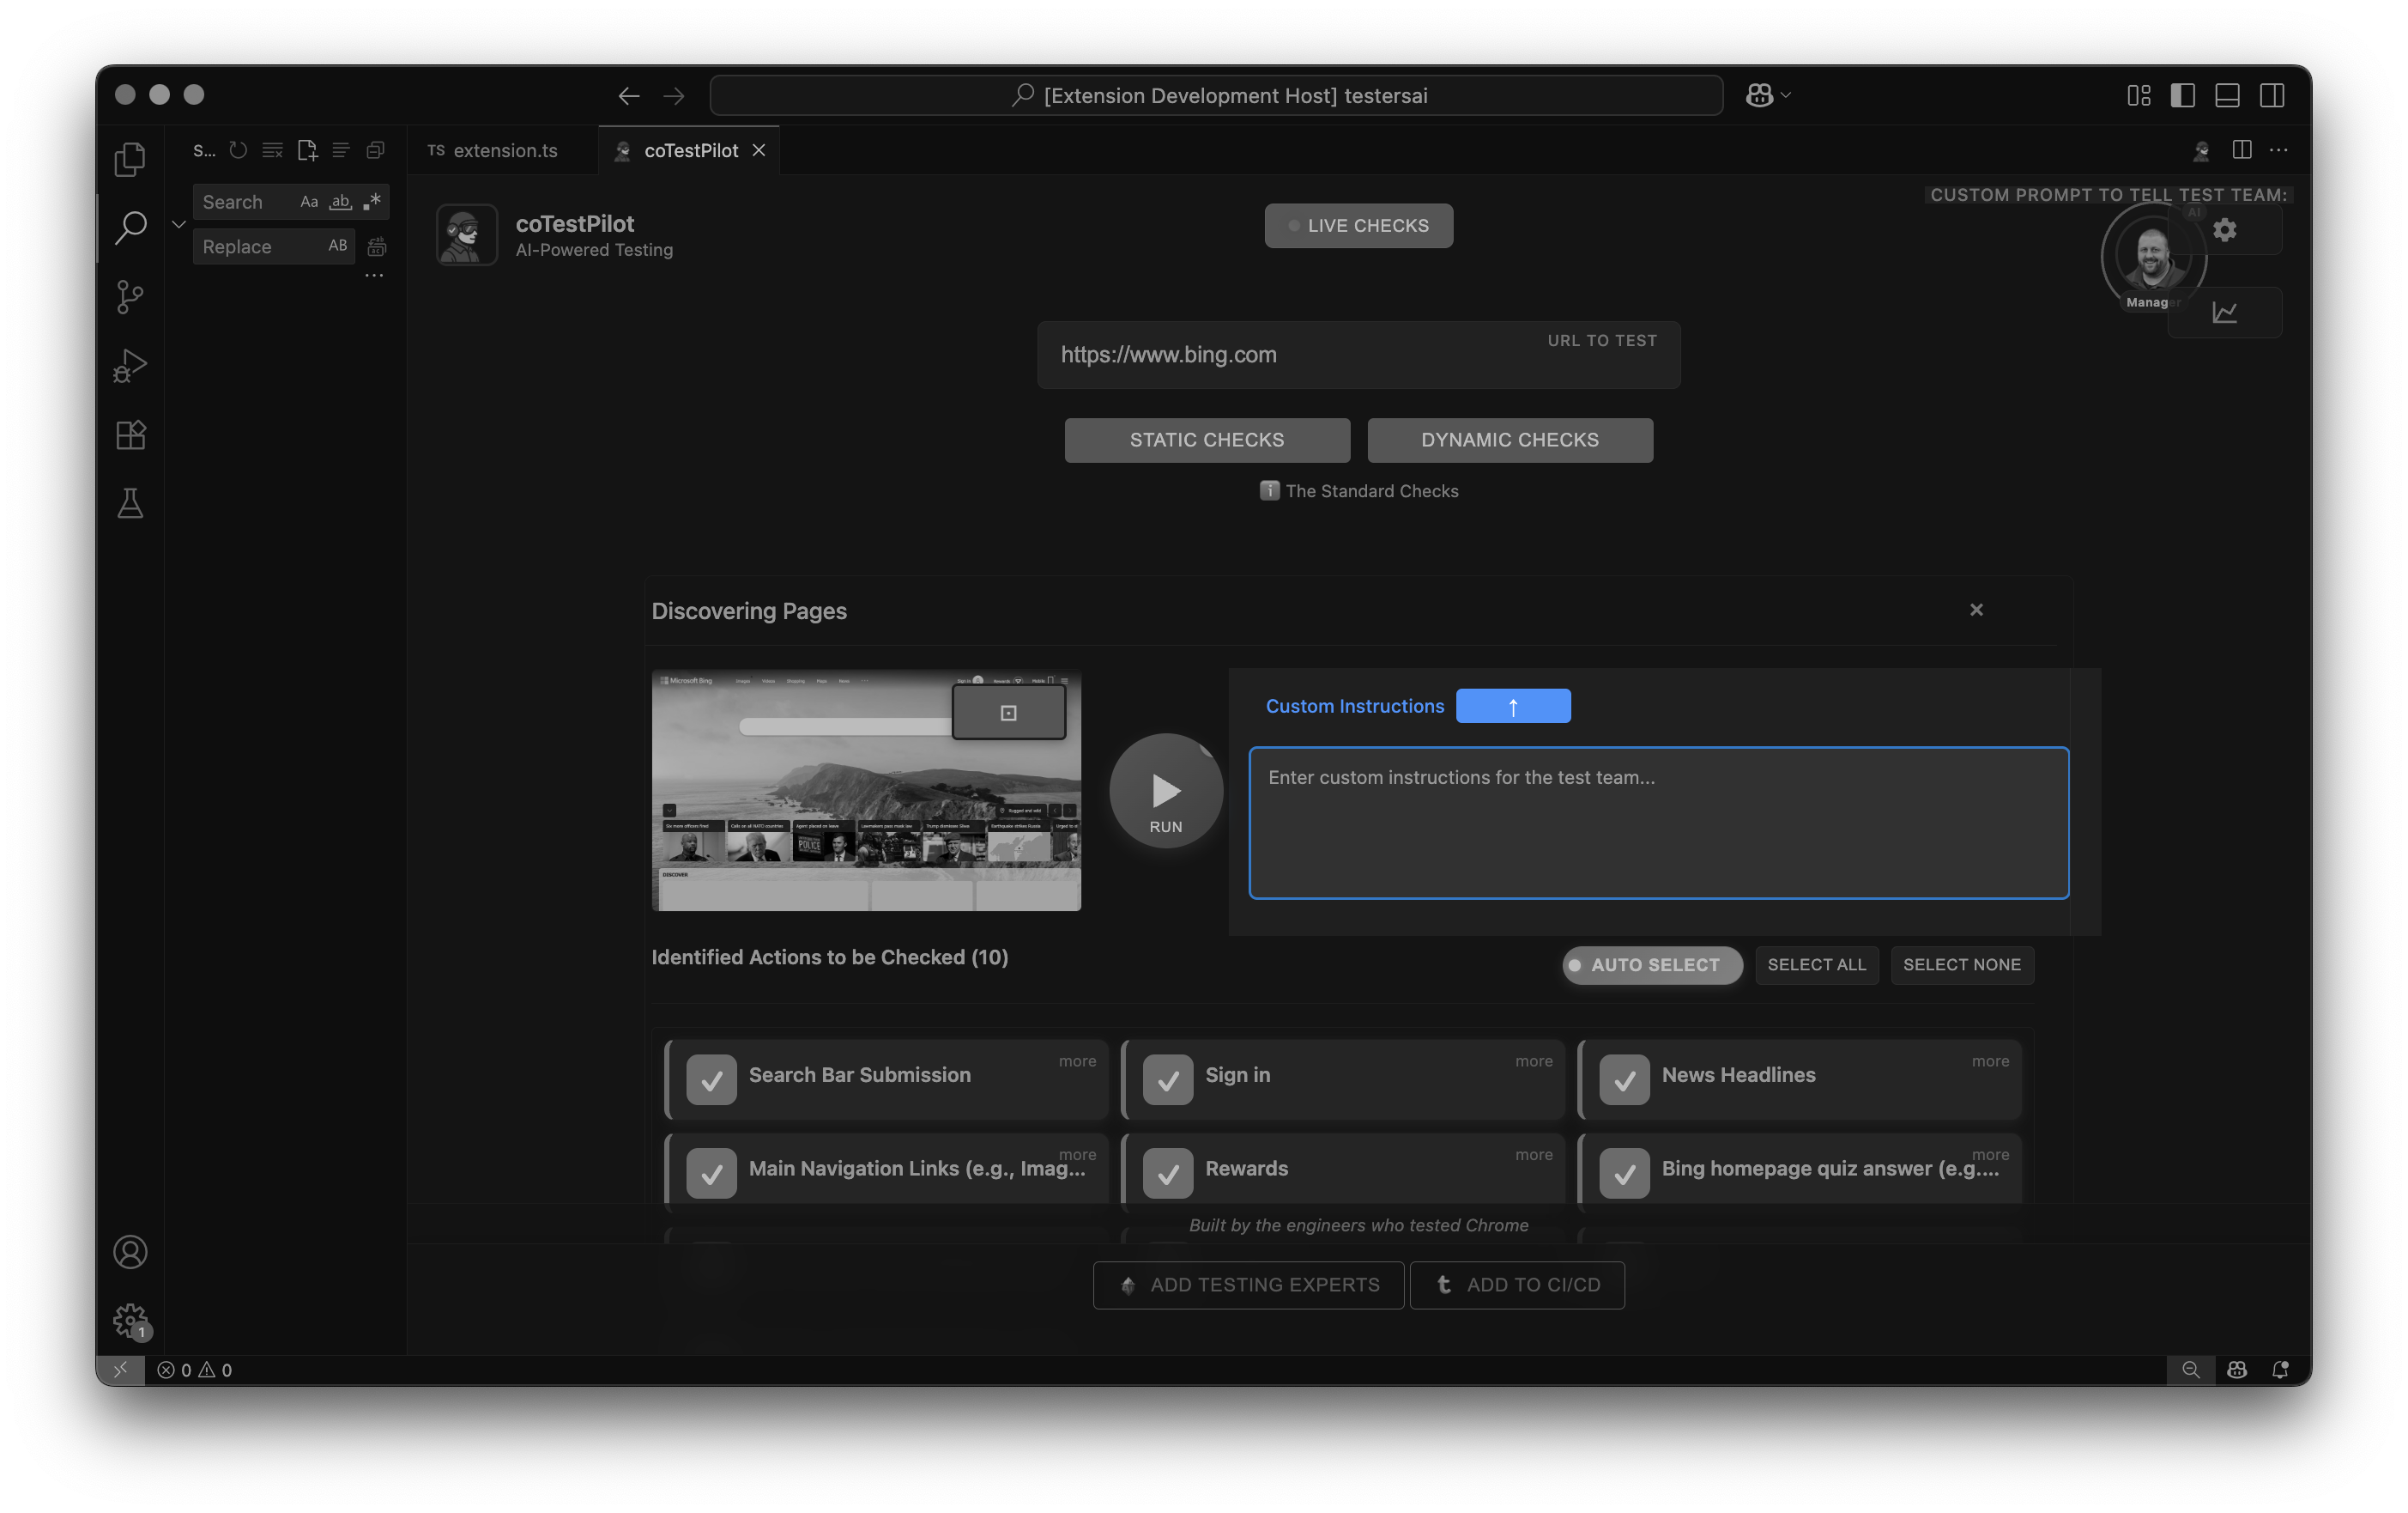Open the Accounts icon in activity bar
This screenshot has height=1513, width=2408.
coord(130,1252)
